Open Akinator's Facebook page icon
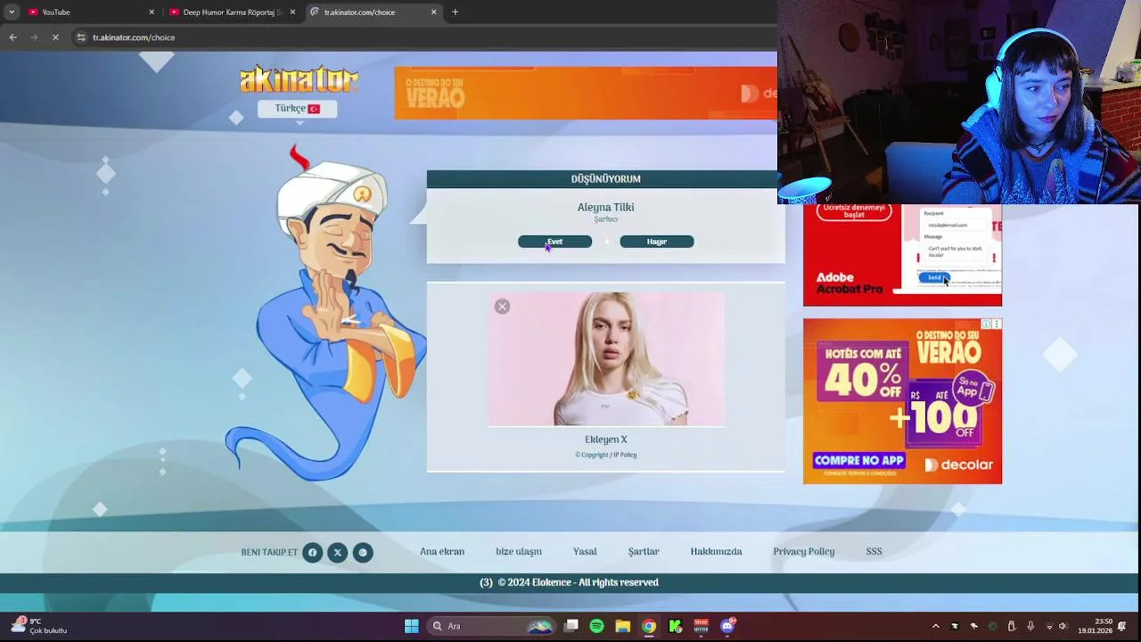1141x642 pixels. click(312, 553)
